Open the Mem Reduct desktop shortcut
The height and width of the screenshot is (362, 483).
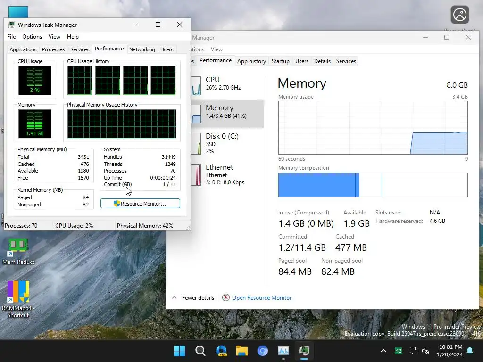(x=18, y=252)
